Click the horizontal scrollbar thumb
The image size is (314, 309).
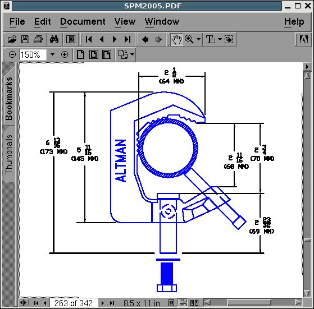pos(249,302)
